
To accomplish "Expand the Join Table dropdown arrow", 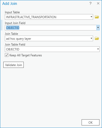I will point(91,38).
